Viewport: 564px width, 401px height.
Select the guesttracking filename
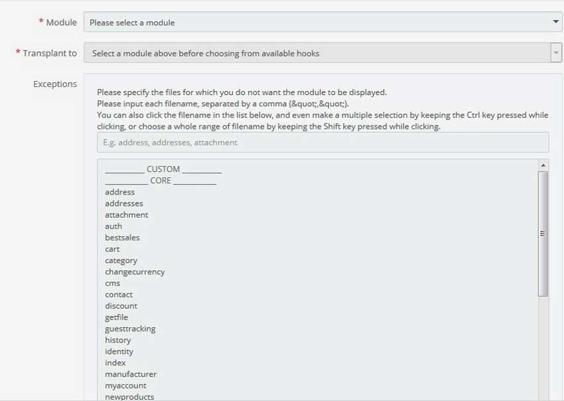coord(130,328)
